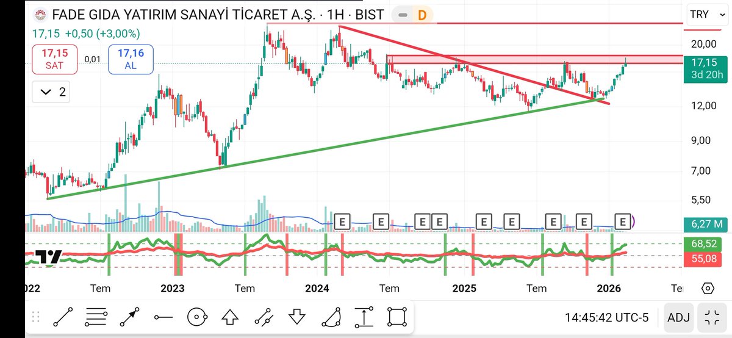
Task: Grab the drawing toolbar dotted handle
Action: 35,317
